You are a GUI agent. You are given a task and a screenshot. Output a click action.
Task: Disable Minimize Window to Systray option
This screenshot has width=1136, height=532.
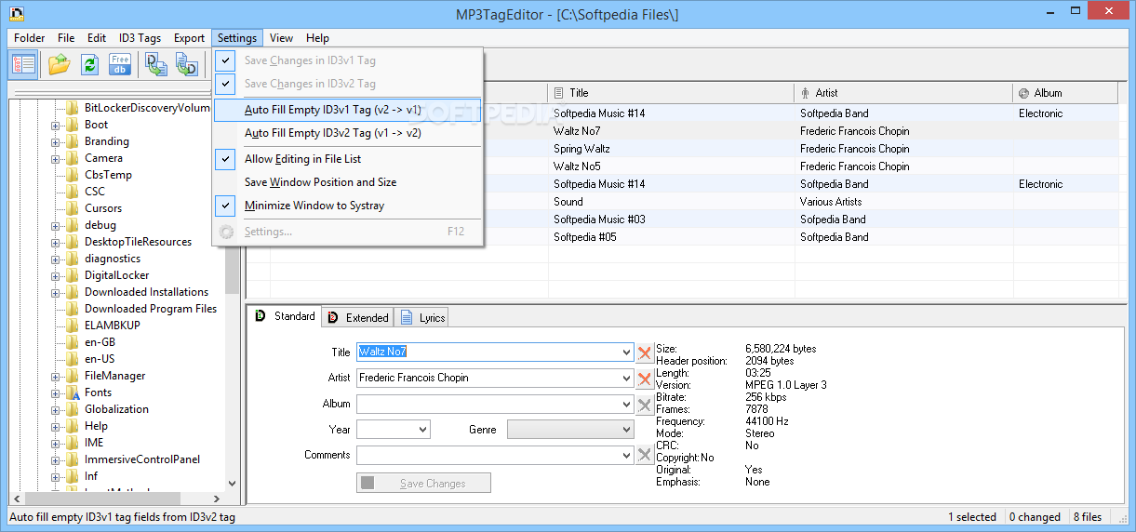[347, 206]
